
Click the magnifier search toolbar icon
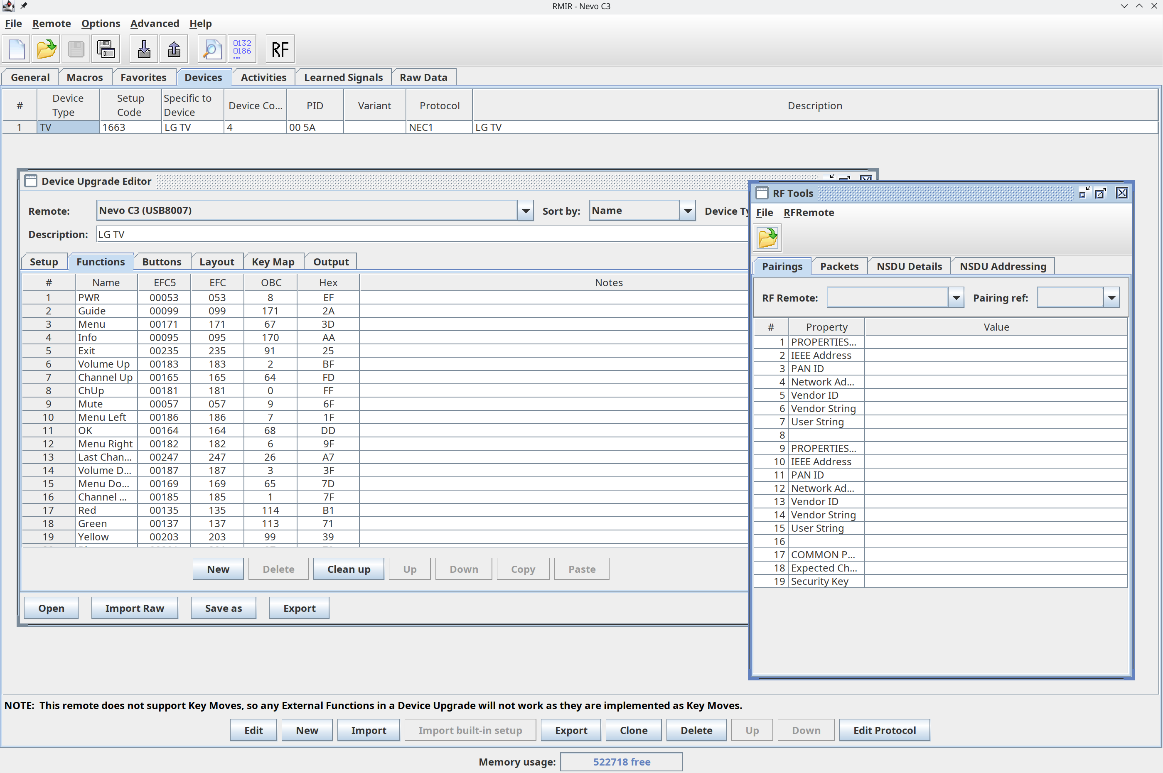pos(212,49)
